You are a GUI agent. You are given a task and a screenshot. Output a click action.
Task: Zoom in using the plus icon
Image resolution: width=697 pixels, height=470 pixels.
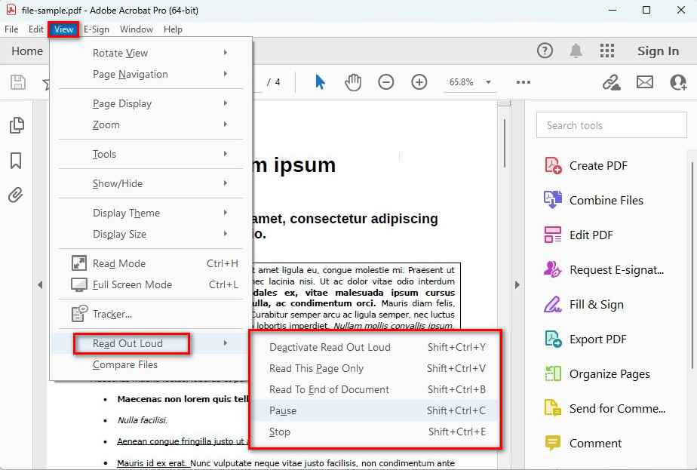tap(419, 82)
